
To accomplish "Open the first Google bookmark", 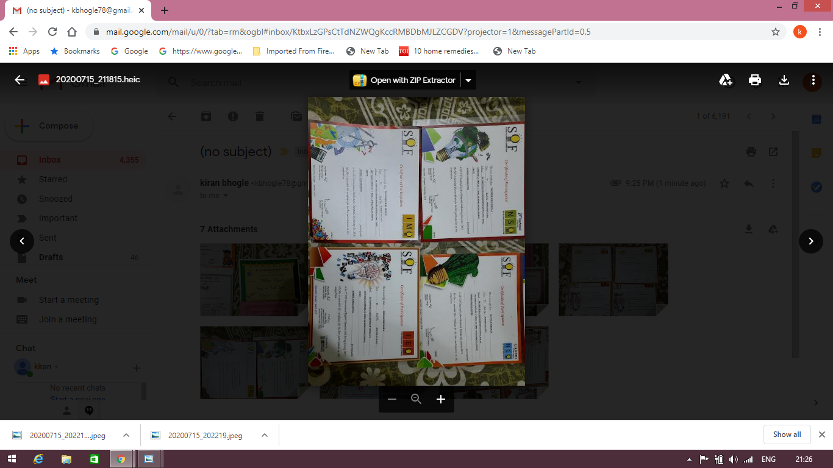I will coord(129,51).
